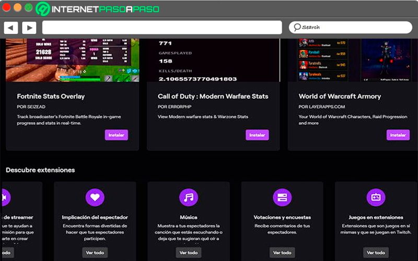Open the Call of Duty stats preview image
418x261 pixels.
[213, 60]
